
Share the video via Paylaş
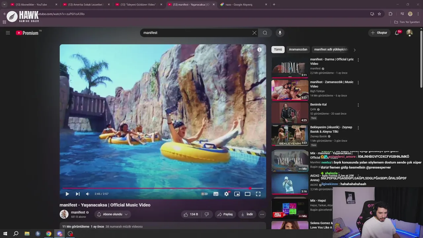point(225,214)
